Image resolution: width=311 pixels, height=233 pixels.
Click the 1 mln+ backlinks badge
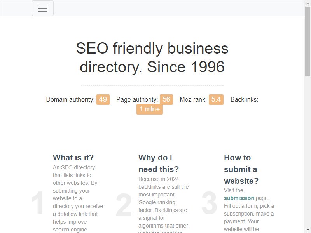pyautogui.click(x=150, y=109)
